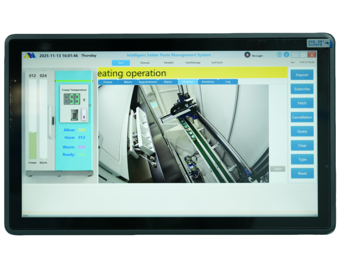
Task: Click the Cancellation button
Action: tap(302, 117)
